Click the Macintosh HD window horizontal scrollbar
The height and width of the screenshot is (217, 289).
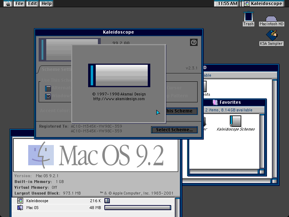(x=227, y=181)
